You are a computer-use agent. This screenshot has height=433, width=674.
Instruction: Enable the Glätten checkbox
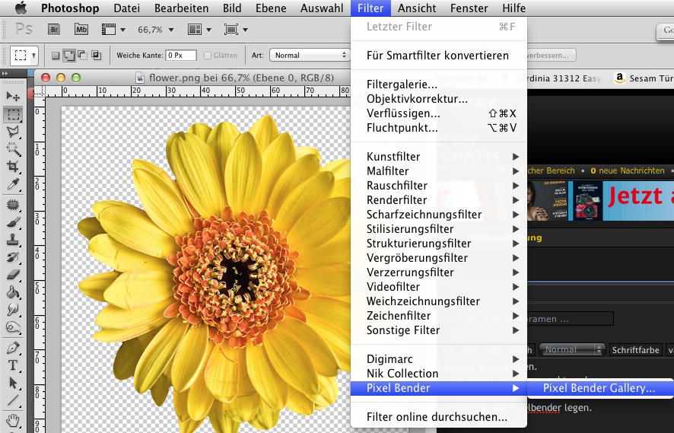pos(208,56)
